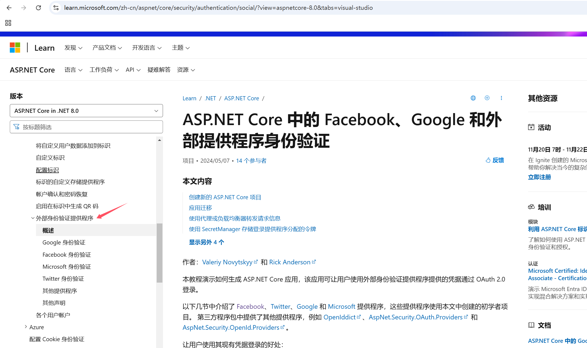587x348 pixels.
Task: Click the browser back arrow
Action: 9,8
